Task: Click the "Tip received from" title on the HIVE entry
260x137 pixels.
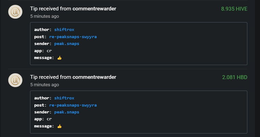Action: coord(51,8)
